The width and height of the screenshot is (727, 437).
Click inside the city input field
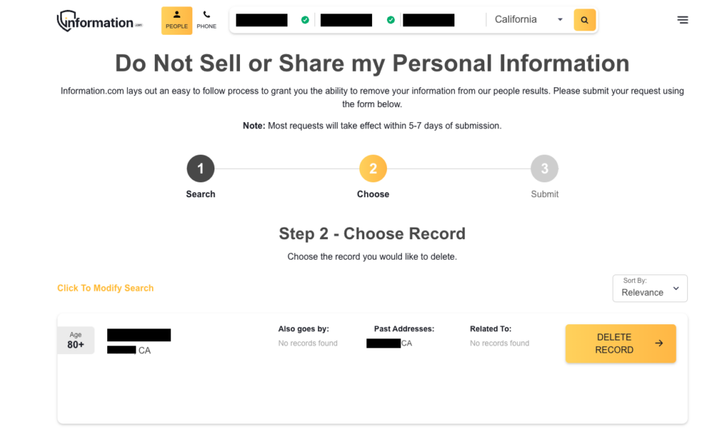coord(428,19)
